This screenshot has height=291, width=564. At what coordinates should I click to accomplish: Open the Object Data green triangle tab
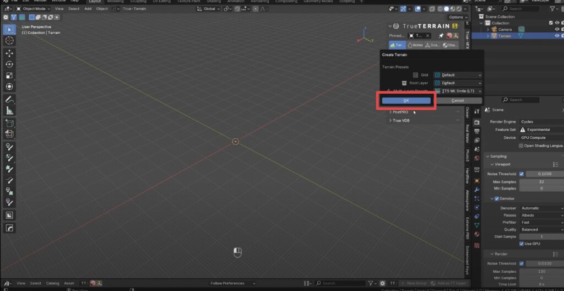[x=476, y=225]
